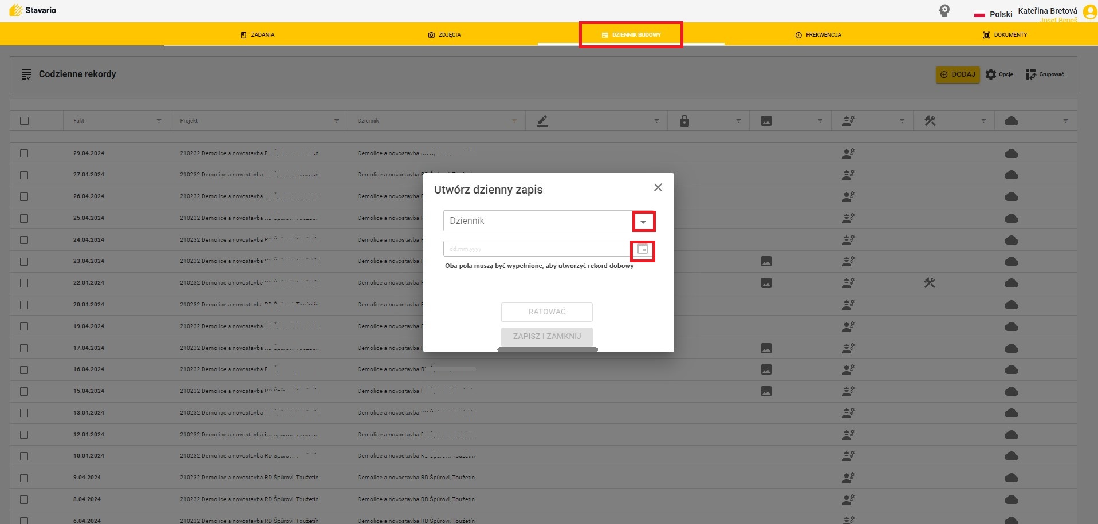The height and width of the screenshot is (524, 1098).
Task: Change language from Polski
Action: (x=994, y=14)
